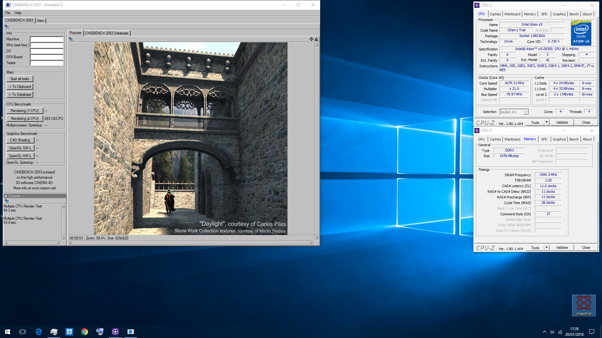This screenshot has width=602, height=338.
Task: Click the console text '53.4 sec'
Action: (x=10, y=223)
